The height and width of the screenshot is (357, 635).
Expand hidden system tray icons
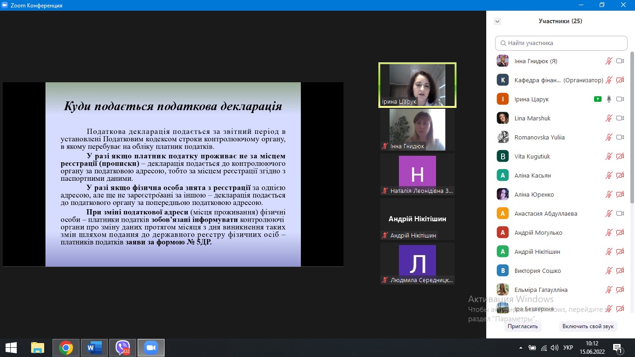(521, 348)
